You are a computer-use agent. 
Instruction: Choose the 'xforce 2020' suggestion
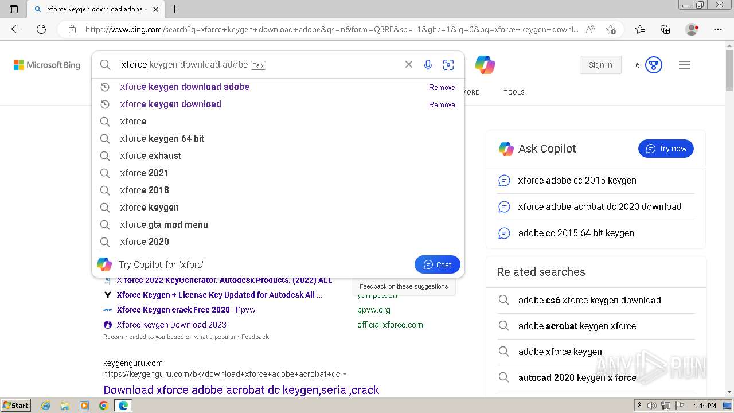tap(278, 242)
